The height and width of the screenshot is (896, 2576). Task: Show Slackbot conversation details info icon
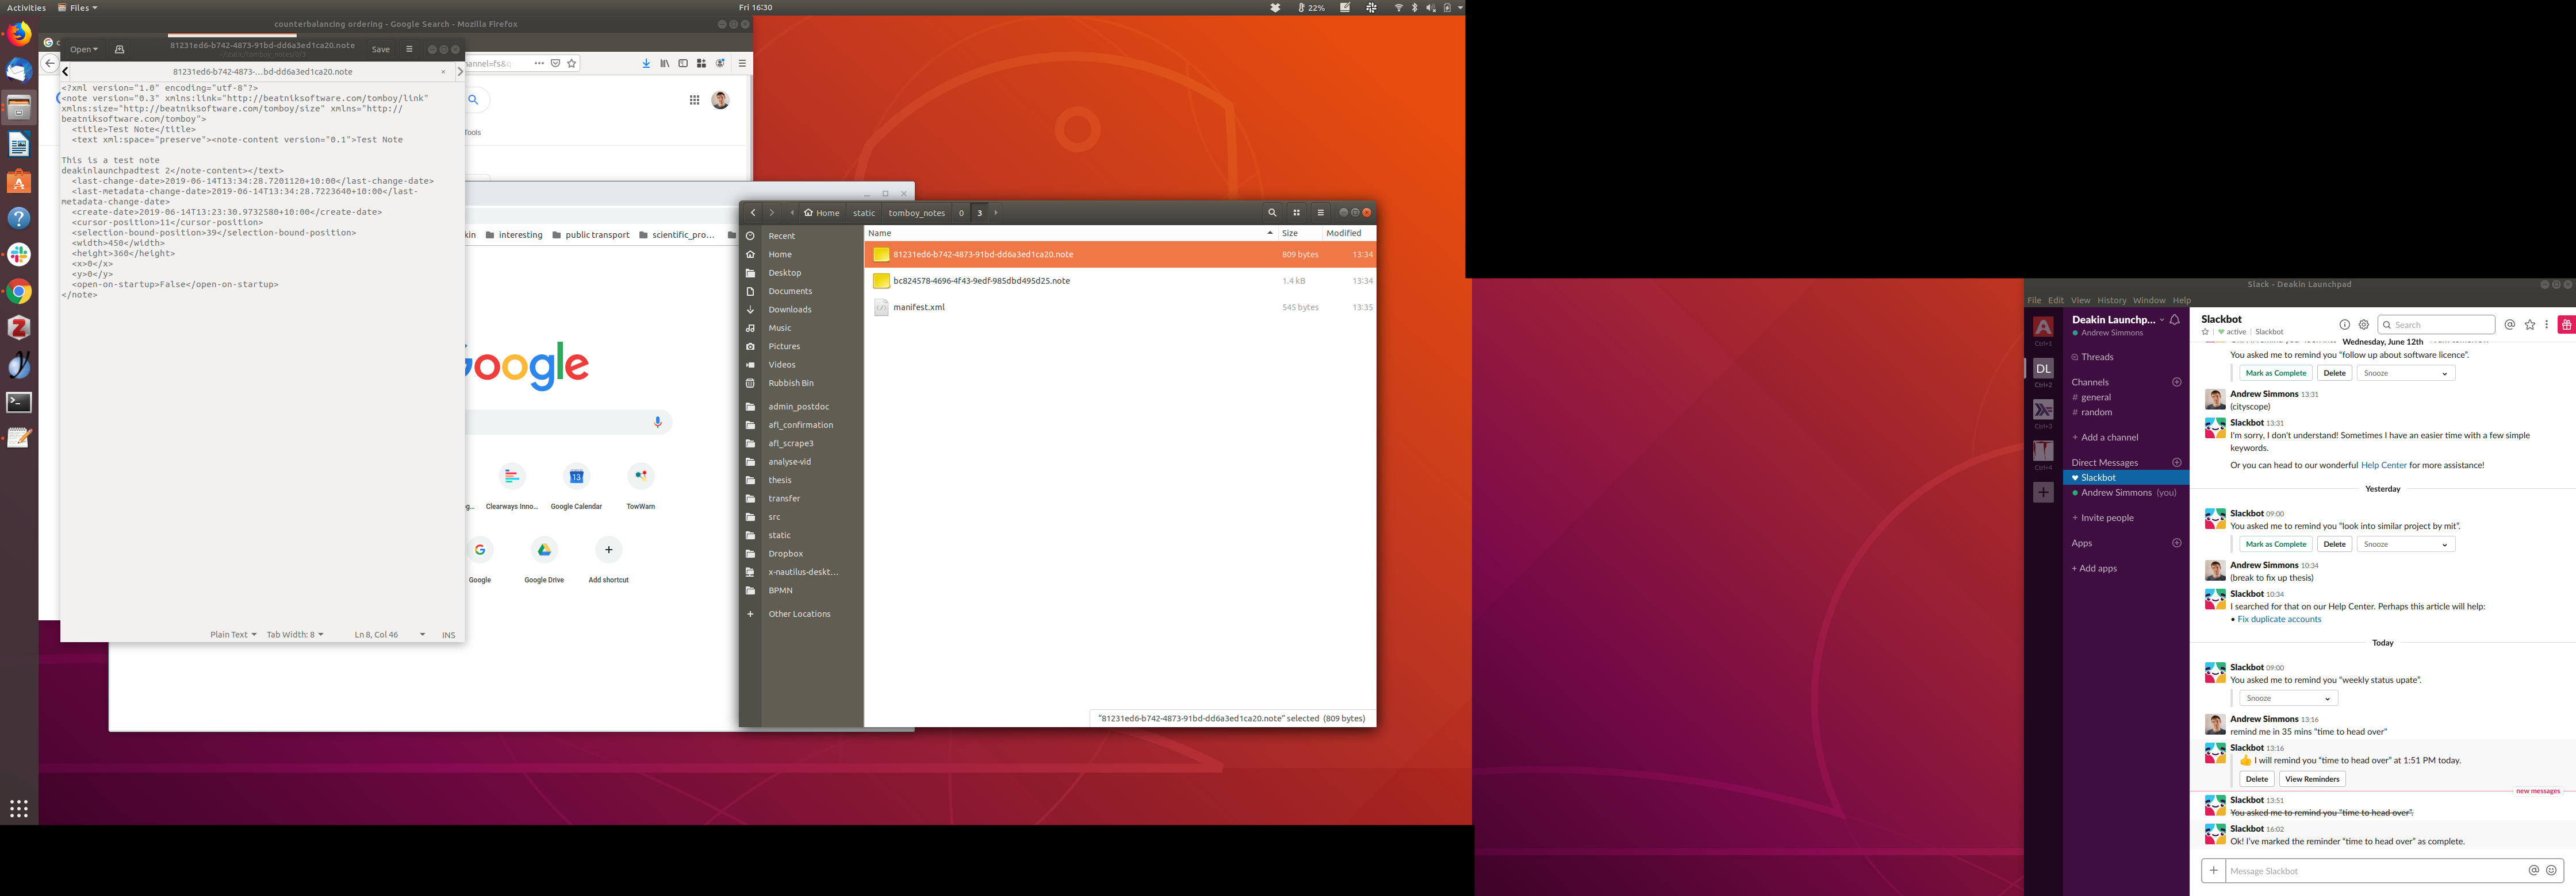(x=2344, y=325)
